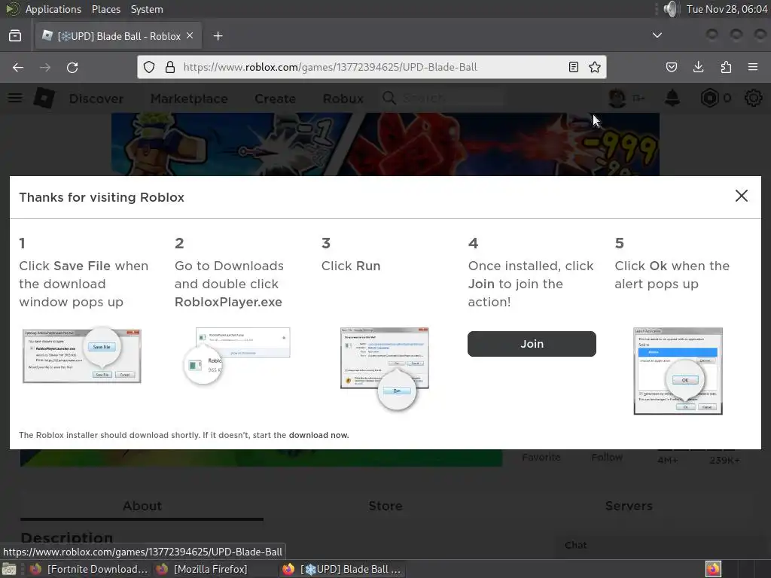Image resolution: width=771 pixels, height=578 pixels.
Task: Switch to the About tab
Action: [x=142, y=507]
